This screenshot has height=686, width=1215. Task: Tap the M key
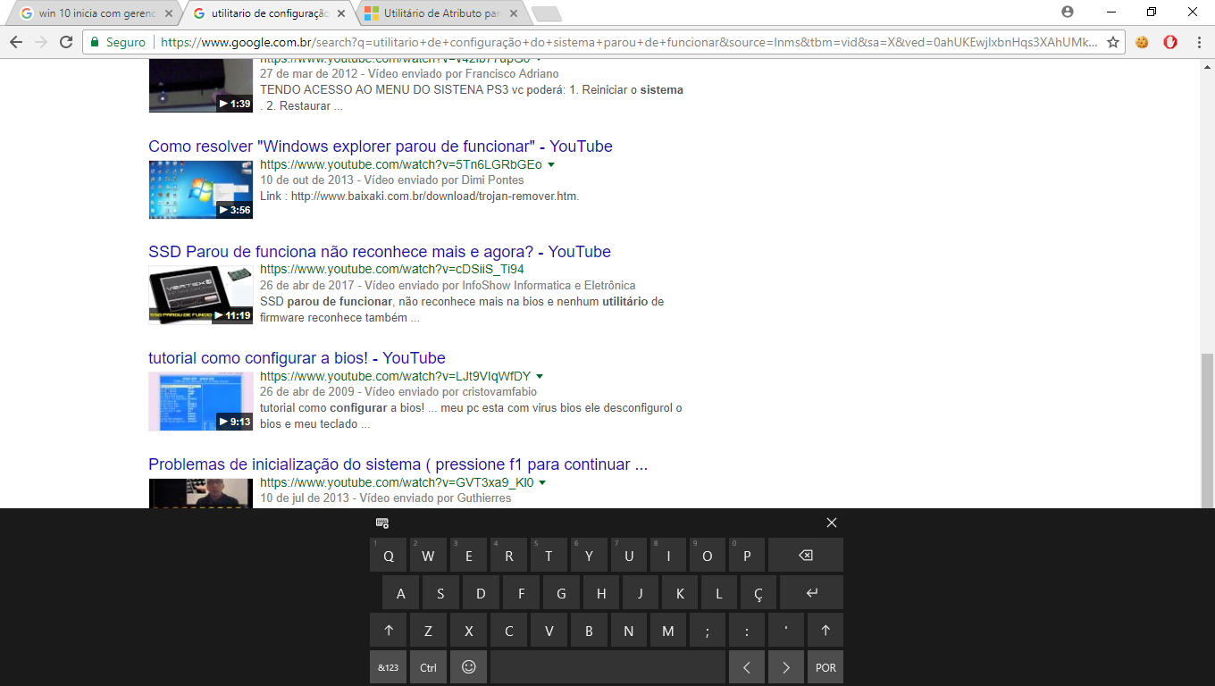pos(668,630)
